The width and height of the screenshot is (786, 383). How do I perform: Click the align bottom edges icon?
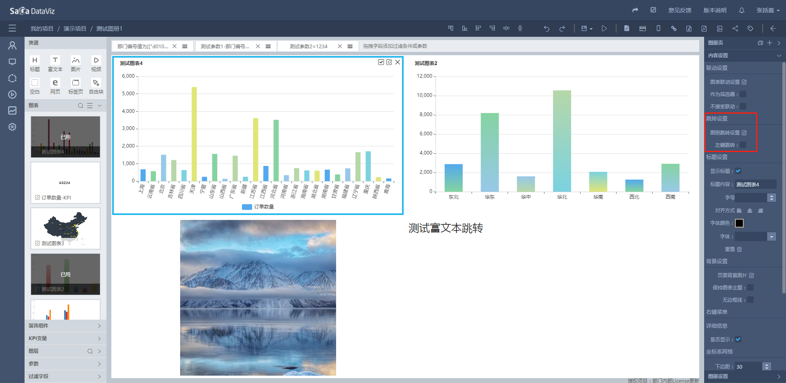[x=465, y=28]
